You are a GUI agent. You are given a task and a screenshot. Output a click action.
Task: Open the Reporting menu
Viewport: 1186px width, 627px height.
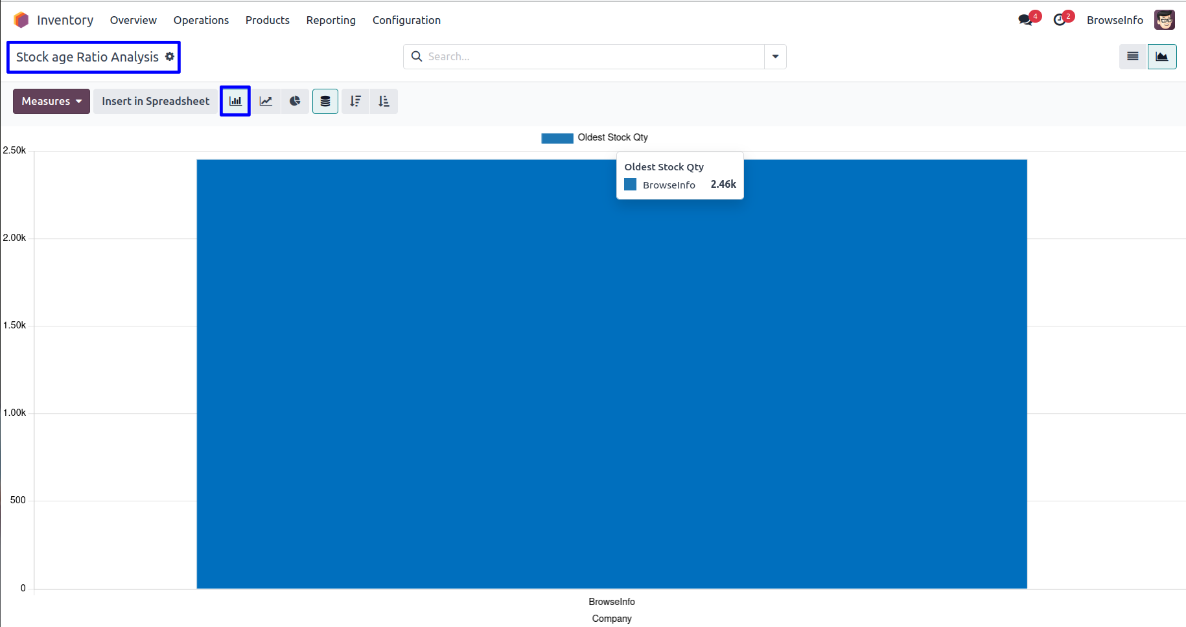click(331, 20)
